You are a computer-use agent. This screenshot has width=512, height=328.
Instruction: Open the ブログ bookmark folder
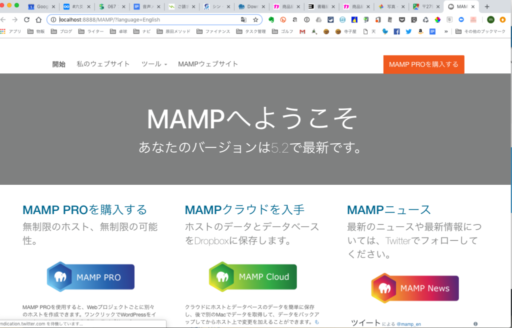click(61, 31)
